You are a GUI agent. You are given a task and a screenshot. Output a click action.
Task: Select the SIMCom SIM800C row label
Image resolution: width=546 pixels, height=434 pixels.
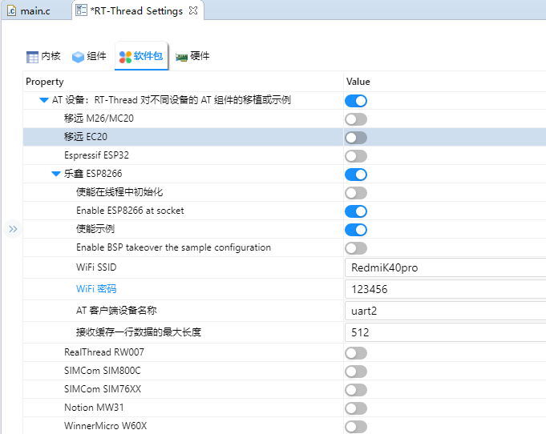103,371
